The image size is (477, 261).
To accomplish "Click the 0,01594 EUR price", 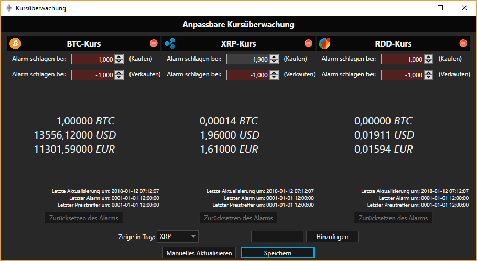I will tap(384, 149).
